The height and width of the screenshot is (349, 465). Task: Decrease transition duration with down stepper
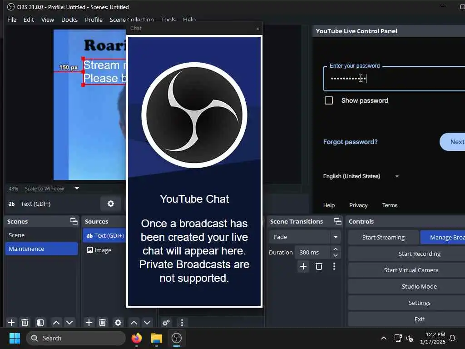336,255
